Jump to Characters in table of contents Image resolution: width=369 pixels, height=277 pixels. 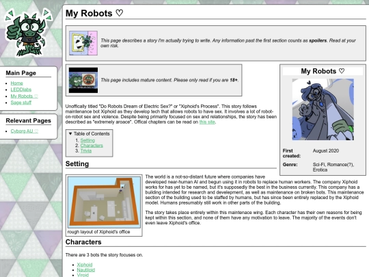point(92,146)
